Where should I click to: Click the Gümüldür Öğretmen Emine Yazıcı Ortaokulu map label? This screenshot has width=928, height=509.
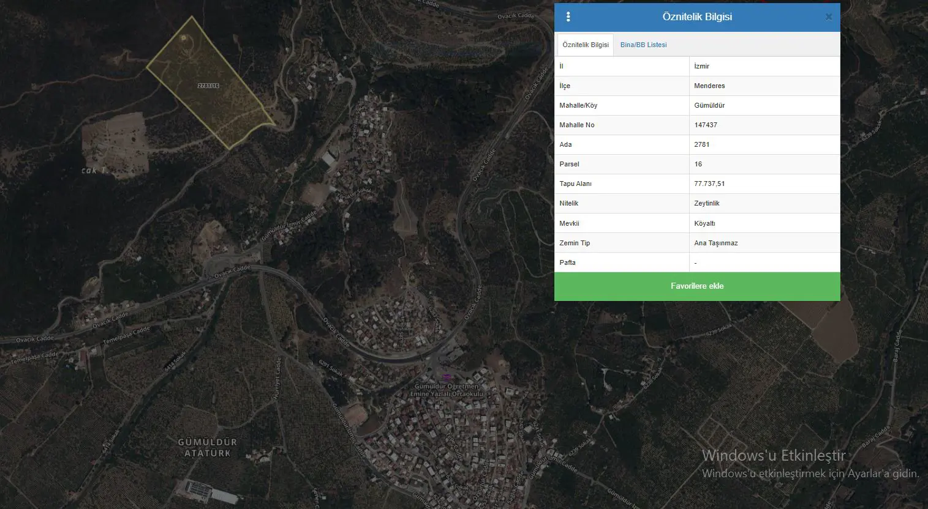[447, 390]
